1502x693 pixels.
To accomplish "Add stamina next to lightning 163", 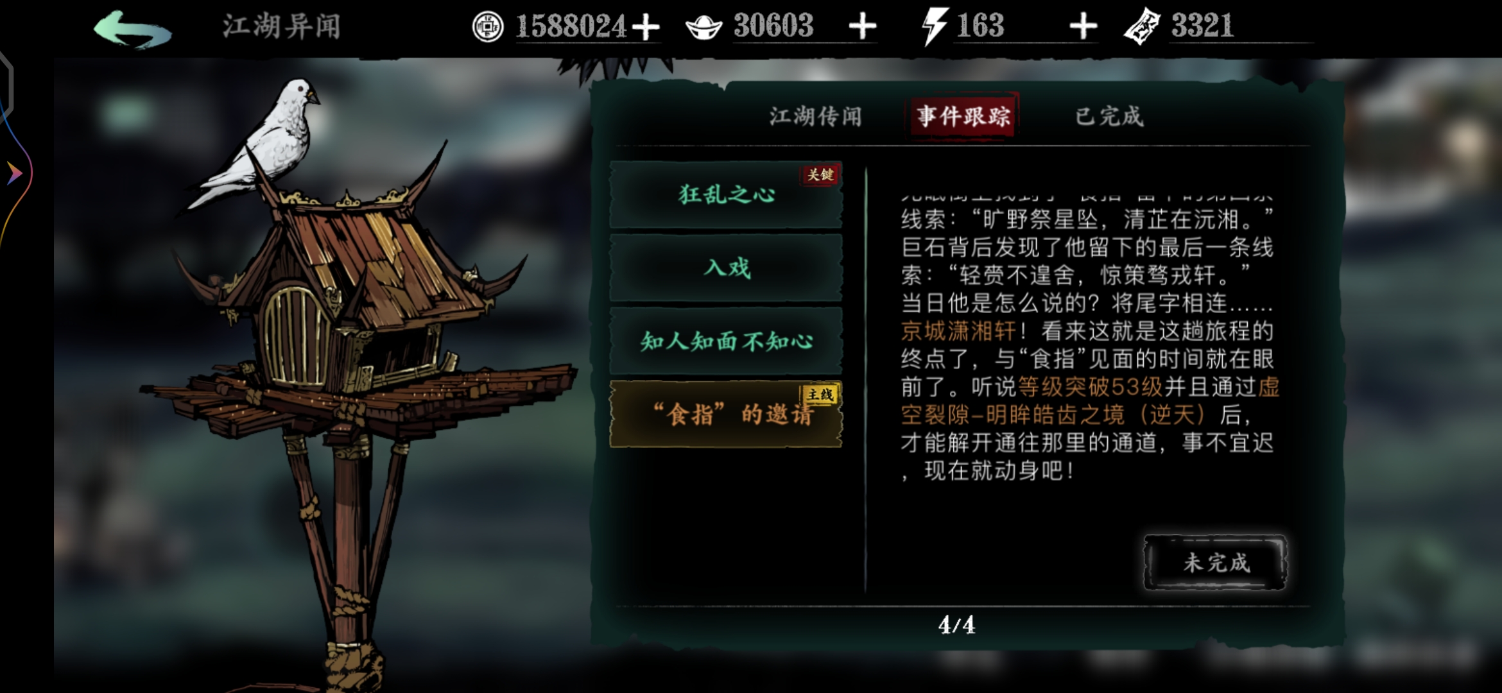I will pyautogui.click(x=1083, y=27).
